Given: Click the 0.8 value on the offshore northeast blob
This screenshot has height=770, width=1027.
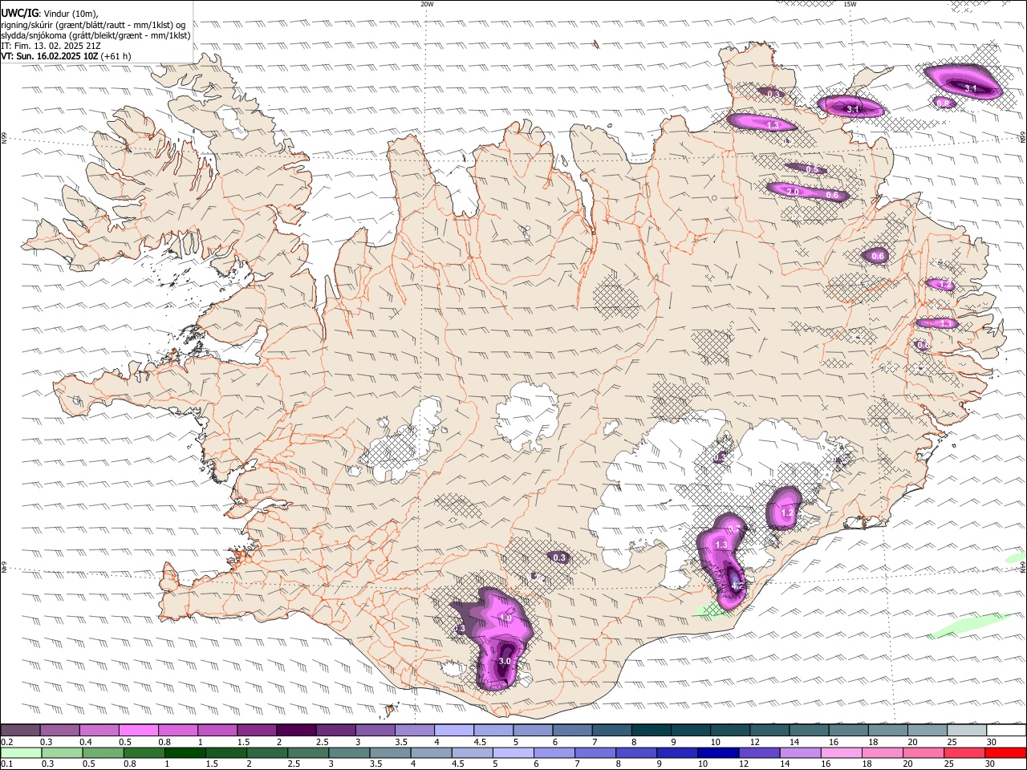Looking at the screenshot, I should tap(943, 103).
